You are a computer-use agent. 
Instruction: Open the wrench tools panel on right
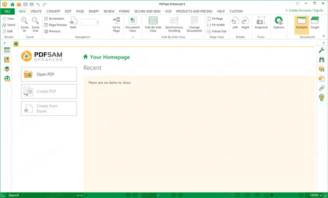tap(321, 50)
